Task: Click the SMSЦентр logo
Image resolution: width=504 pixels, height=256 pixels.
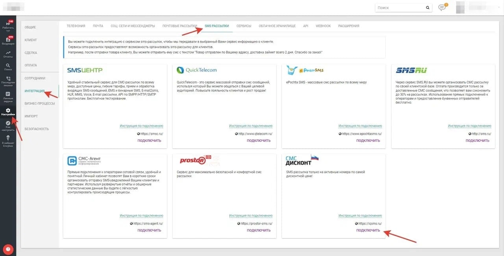Action: tap(85, 70)
